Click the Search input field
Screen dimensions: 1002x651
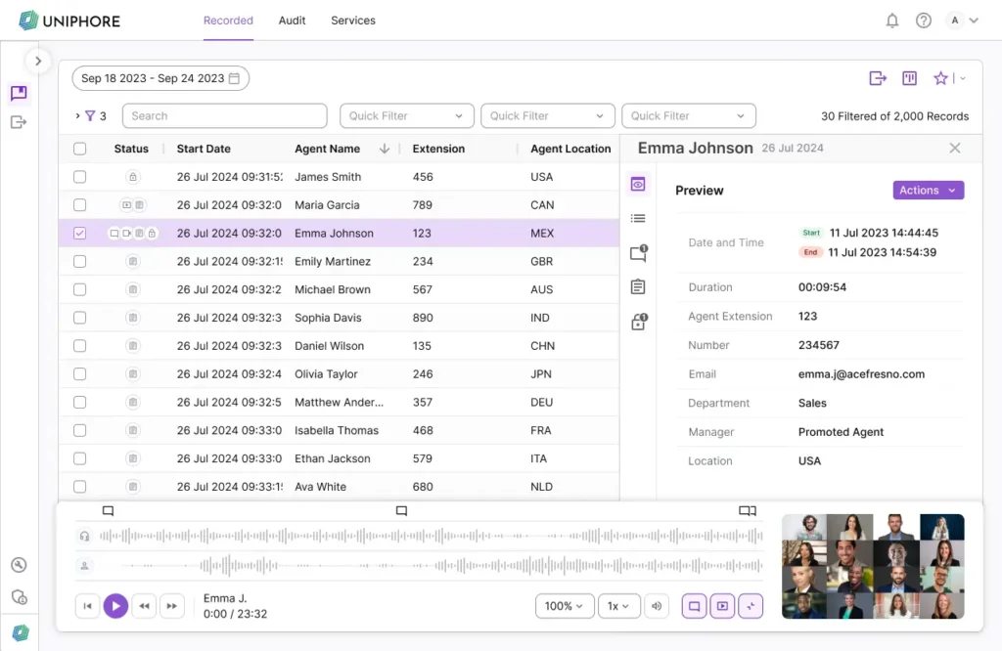coord(224,115)
